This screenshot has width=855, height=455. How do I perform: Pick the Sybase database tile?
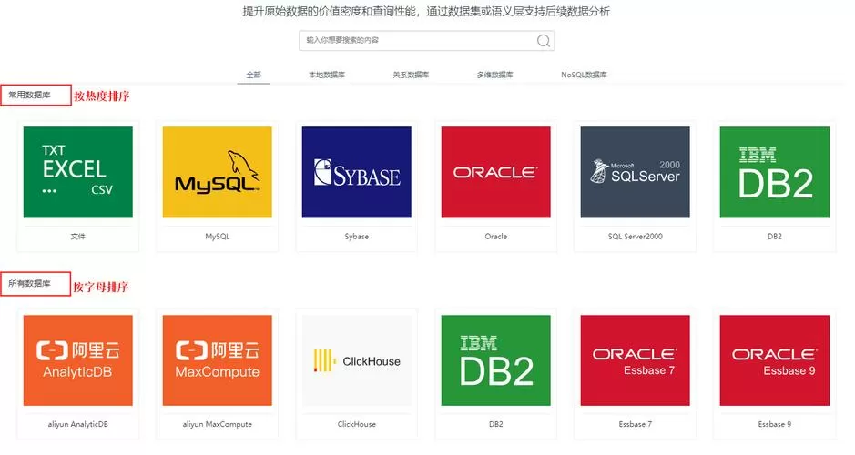coord(357,172)
